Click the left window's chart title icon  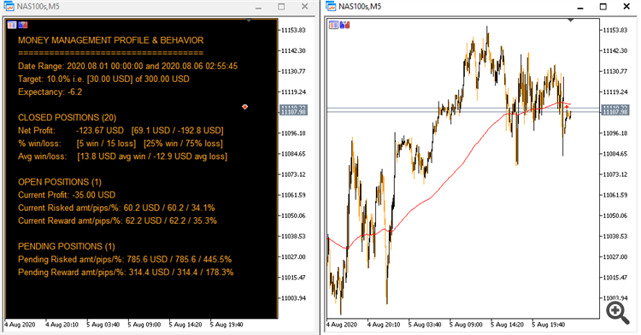point(9,7)
